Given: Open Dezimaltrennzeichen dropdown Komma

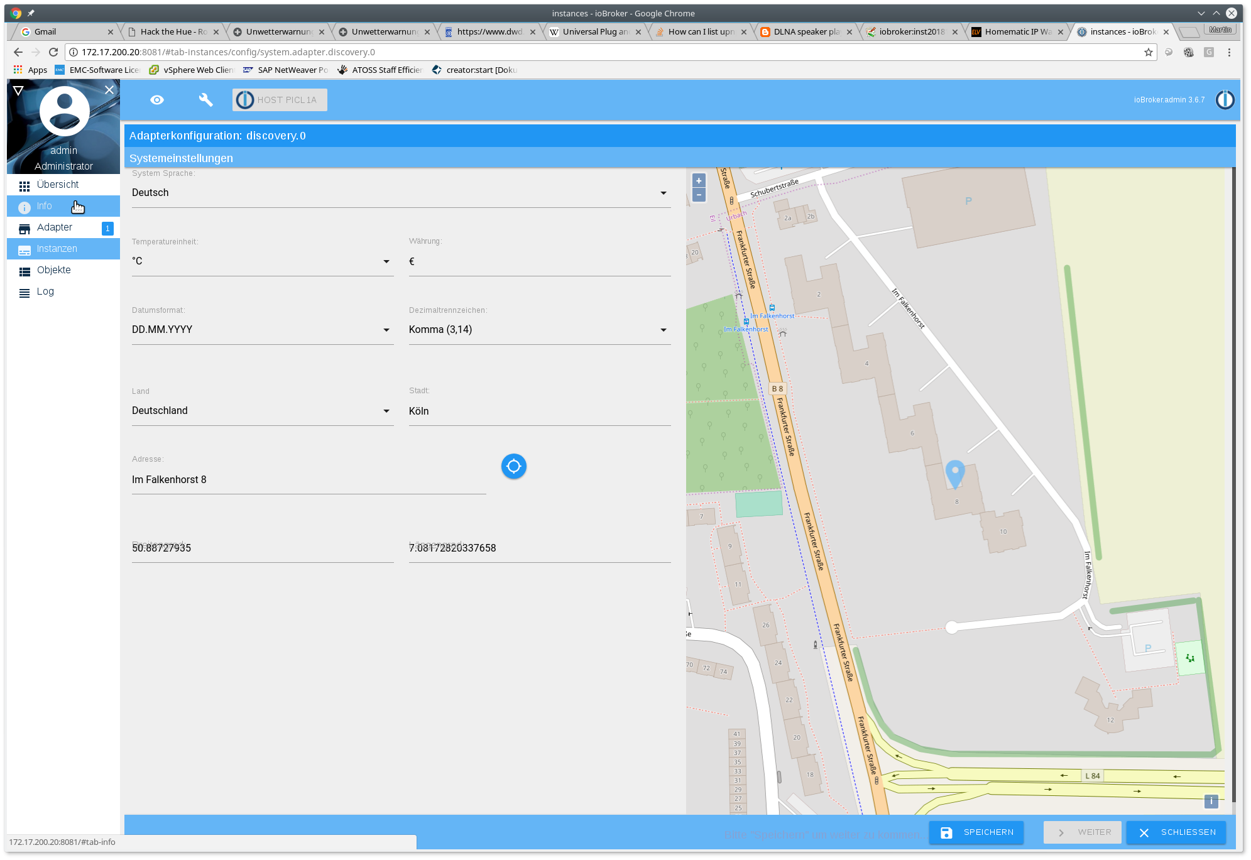Looking at the screenshot, I should [x=539, y=330].
